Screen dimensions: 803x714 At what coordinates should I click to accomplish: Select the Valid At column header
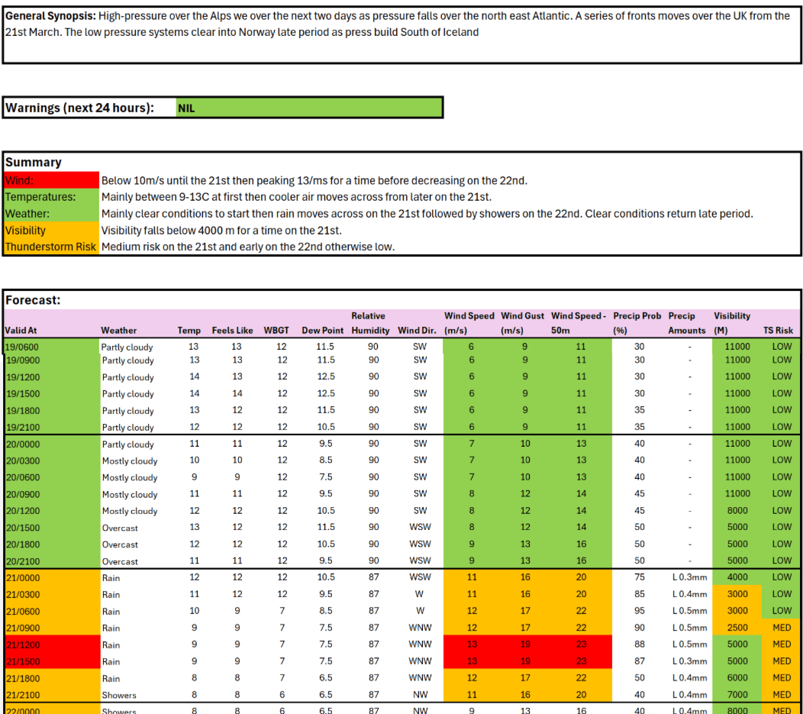pos(21,331)
